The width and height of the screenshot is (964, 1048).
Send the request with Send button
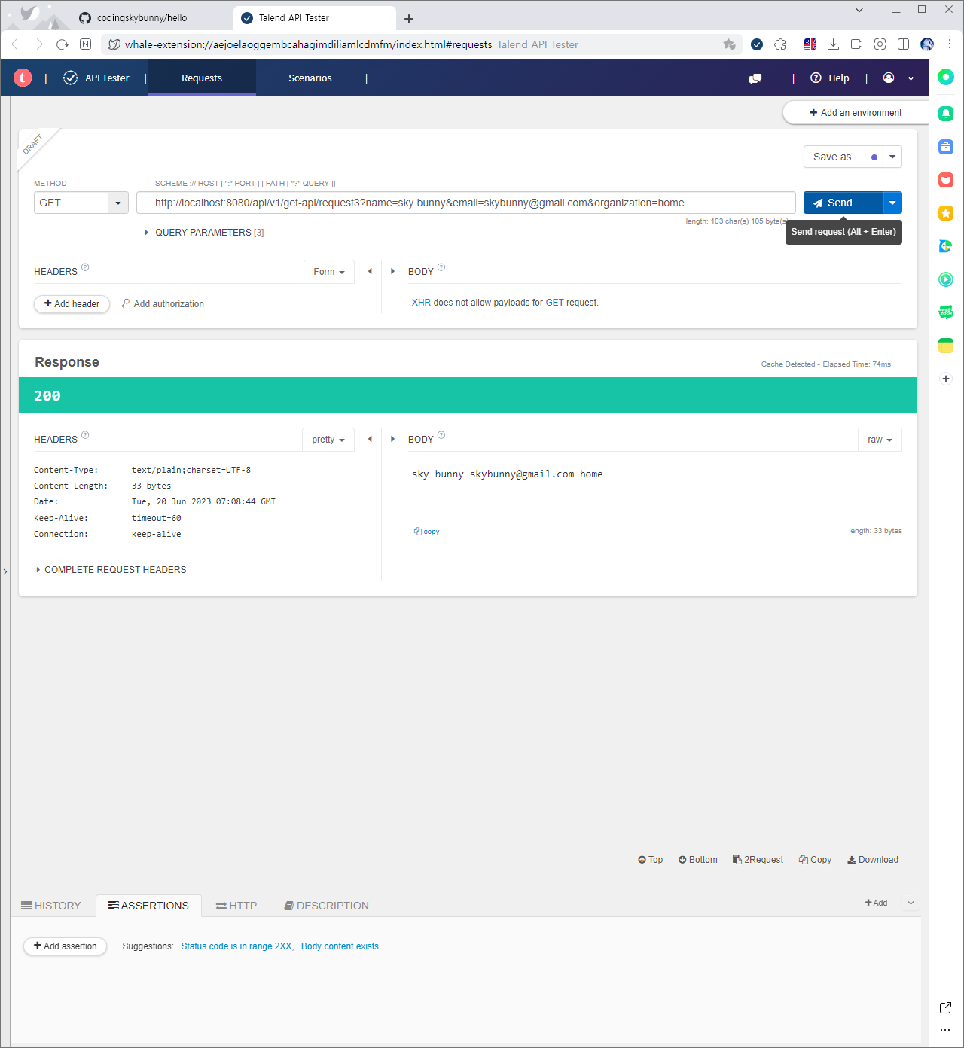(x=843, y=203)
